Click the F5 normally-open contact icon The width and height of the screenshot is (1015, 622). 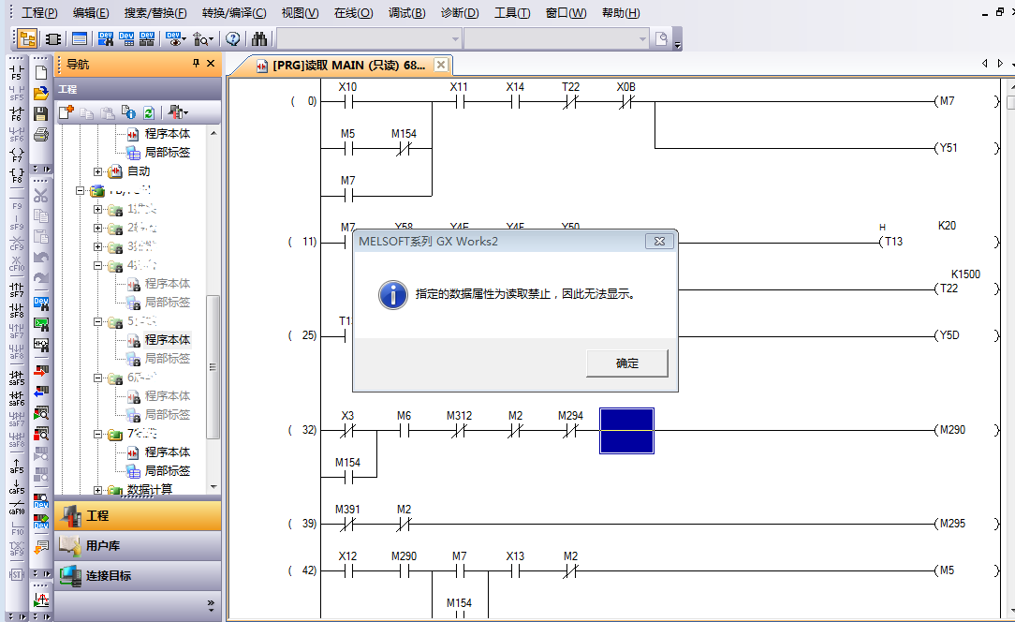coord(16,71)
